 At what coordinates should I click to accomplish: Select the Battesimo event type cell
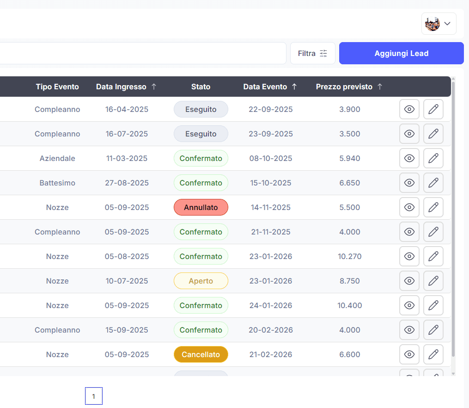pyautogui.click(x=57, y=183)
